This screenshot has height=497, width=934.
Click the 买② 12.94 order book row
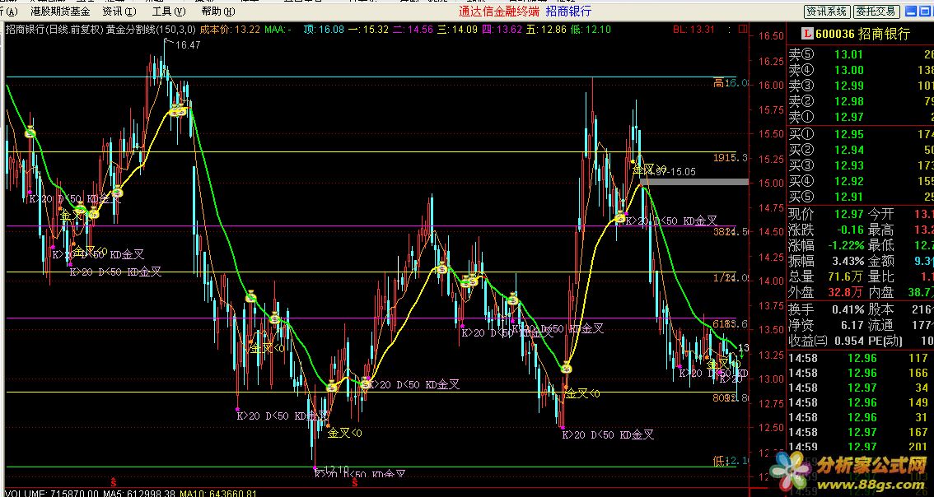861,150
